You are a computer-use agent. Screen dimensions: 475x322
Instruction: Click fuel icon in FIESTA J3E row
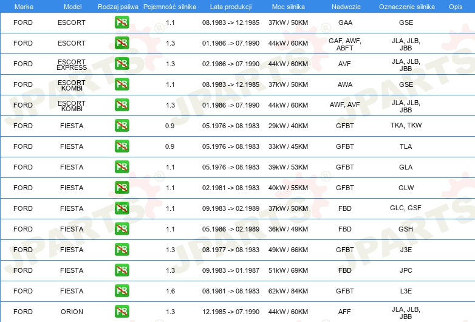tap(121, 250)
